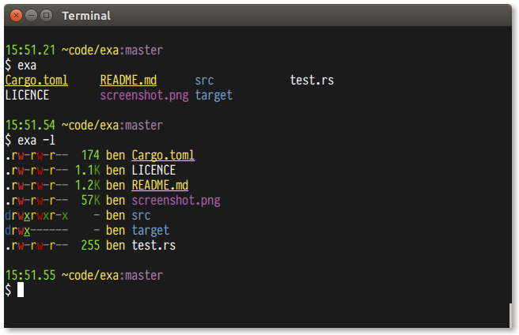Click the Terminal title in the title bar
This screenshot has width=519, height=335.
pyautogui.click(x=86, y=16)
